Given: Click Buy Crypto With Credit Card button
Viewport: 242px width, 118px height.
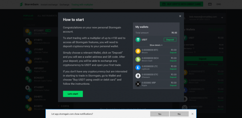Looking at the screenshot, I should click(181, 4).
